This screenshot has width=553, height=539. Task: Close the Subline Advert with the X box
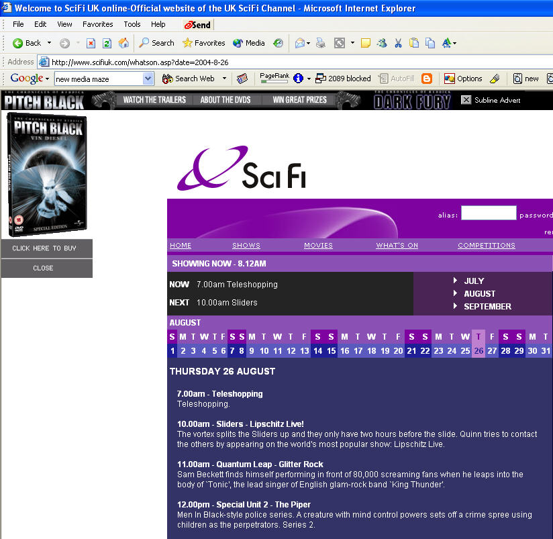(466, 100)
